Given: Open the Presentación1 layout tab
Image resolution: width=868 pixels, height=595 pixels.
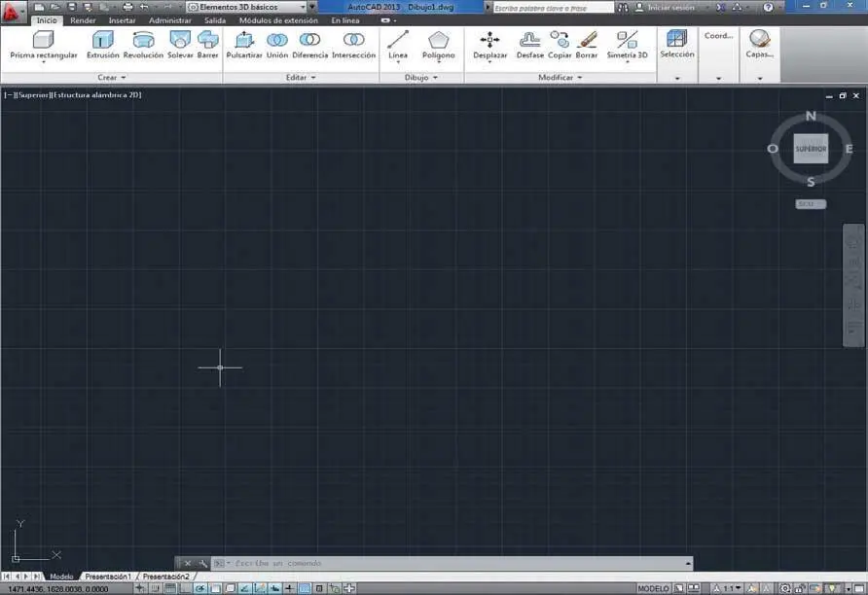Looking at the screenshot, I should pos(107,577).
